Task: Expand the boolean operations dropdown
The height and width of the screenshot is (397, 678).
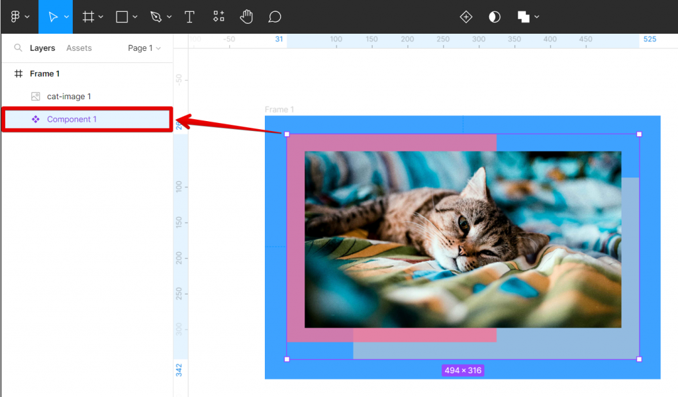Action: click(537, 17)
